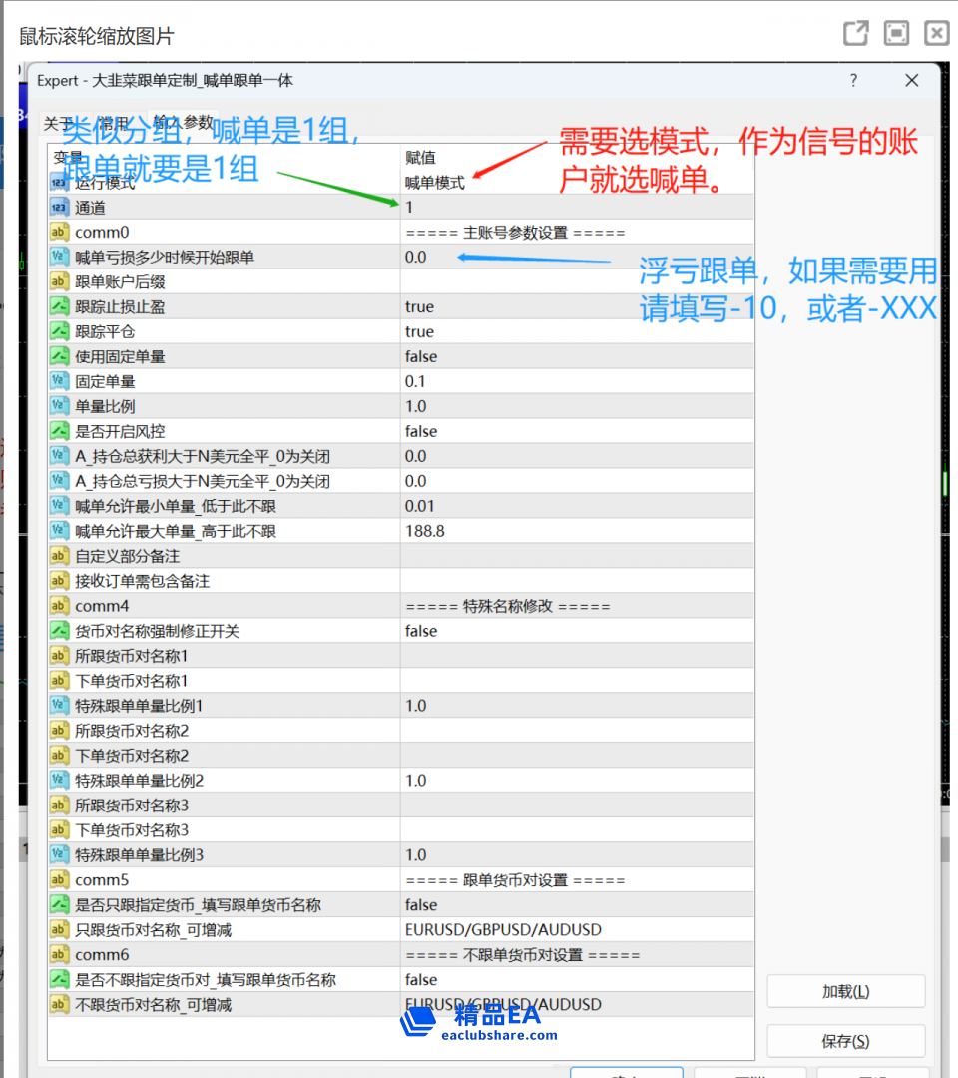Click the help question mark on dialog titlebar
958x1078 pixels.
click(852, 80)
